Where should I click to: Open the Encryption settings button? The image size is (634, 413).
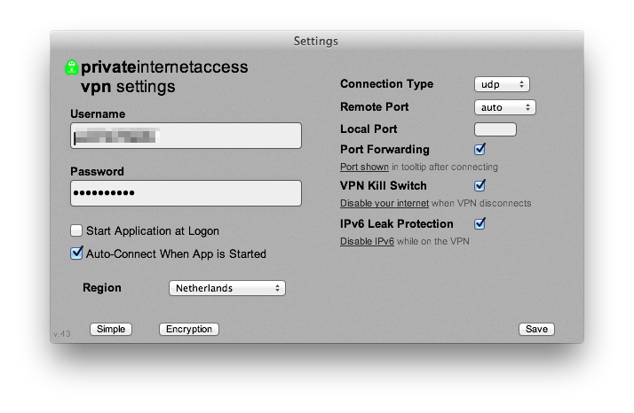tap(189, 329)
